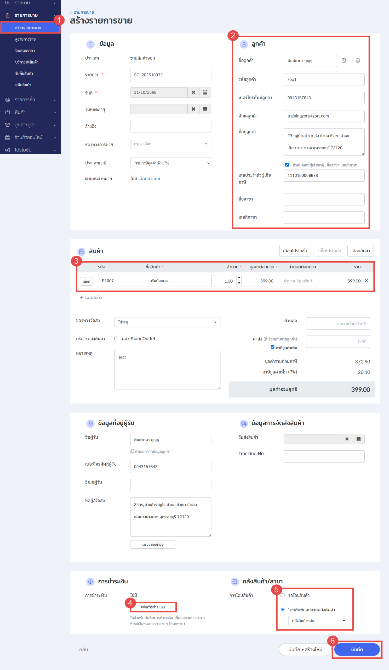Viewport: 389px width, 670px height.
Task: Click the customer contact book icon
Action: coord(344,61)
